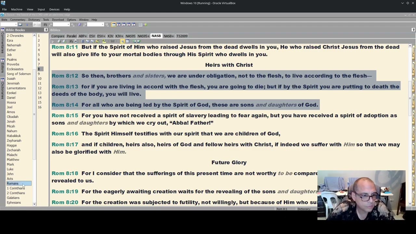Click the Rom 8:15 verse reference
The width and height of the screenshot is (416, 234).
click(x=65, y=115)
